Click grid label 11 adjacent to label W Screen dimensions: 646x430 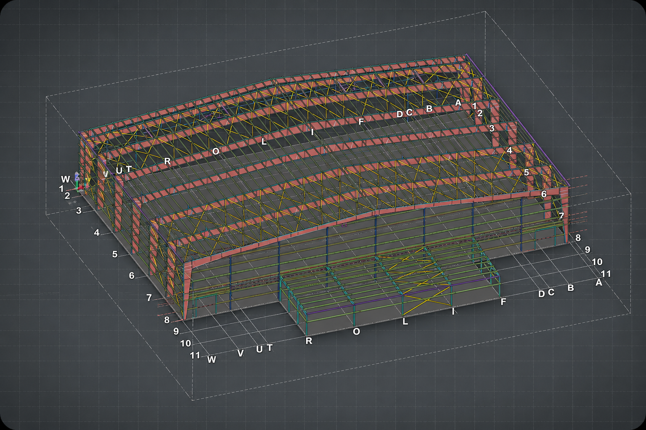click(195, 355)
